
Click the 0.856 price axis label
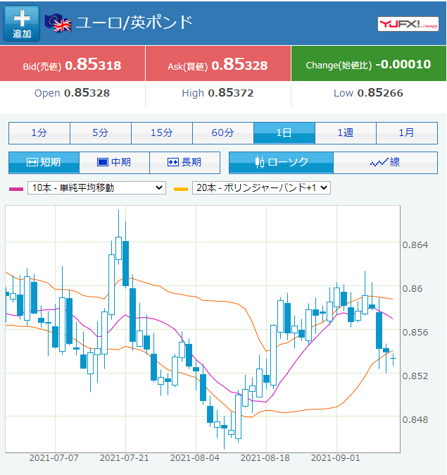tap(415, 333)
